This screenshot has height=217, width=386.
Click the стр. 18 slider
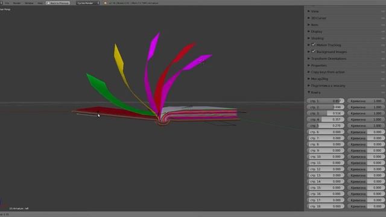[x=326, y=206]
